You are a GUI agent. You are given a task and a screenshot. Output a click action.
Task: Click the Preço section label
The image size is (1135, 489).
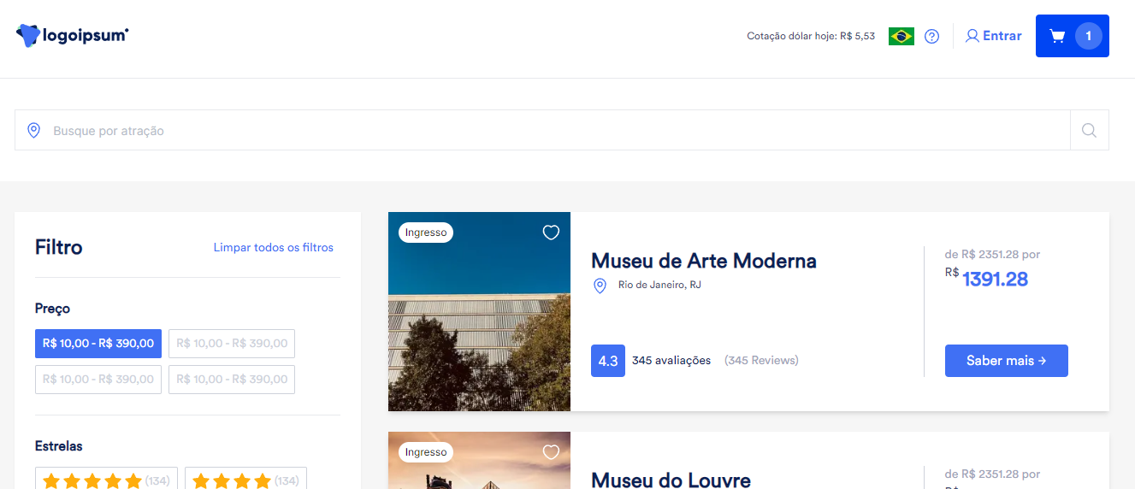pos(52,309)
